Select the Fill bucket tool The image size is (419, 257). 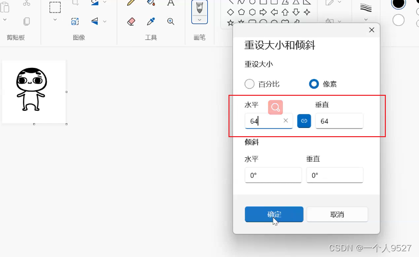pos(151,3)
